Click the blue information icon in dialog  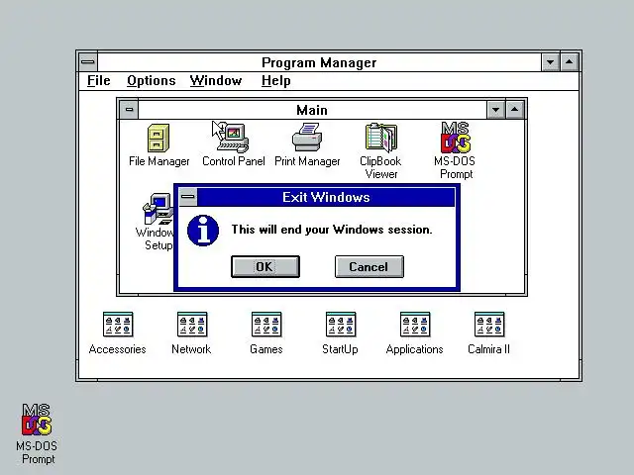203,231
